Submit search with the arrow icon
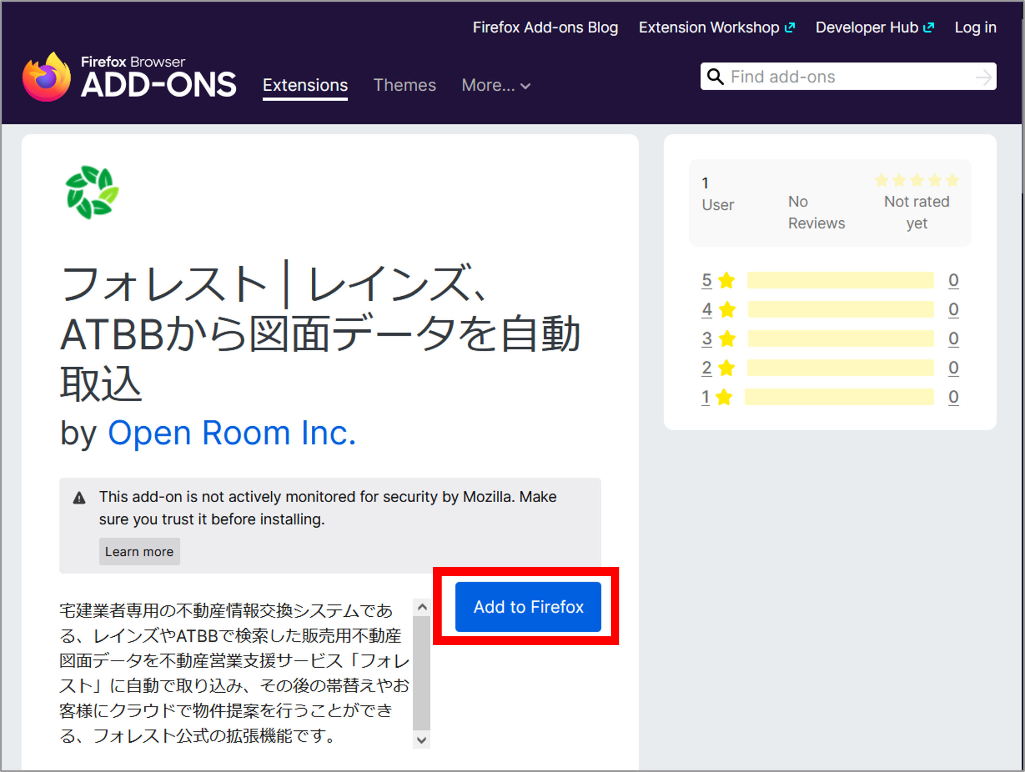1025x772 pixels. 983,77
